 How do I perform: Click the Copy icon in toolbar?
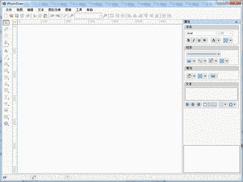pyautogui.click(x=40, y=16)
